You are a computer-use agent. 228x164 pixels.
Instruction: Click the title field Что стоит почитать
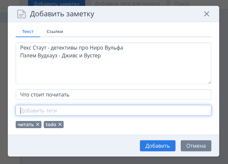pos(114,95)
